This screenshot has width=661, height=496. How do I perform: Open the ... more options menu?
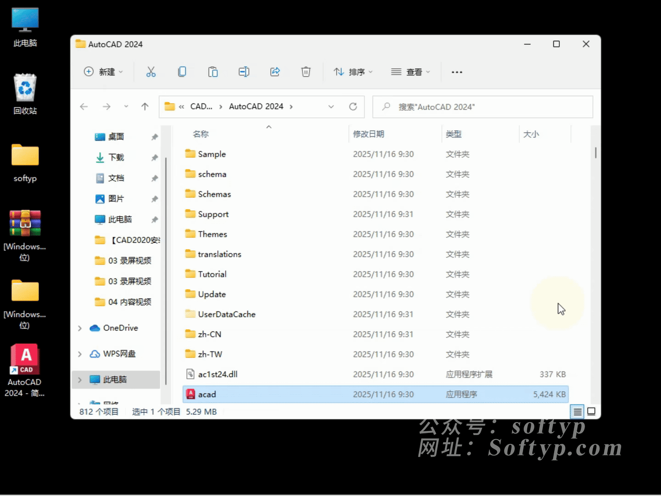[x=457, y=72]
